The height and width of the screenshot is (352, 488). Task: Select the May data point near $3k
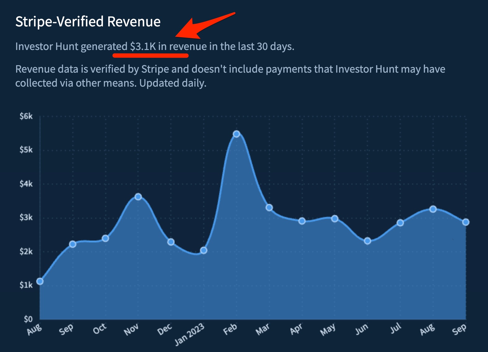click(335, 219)
